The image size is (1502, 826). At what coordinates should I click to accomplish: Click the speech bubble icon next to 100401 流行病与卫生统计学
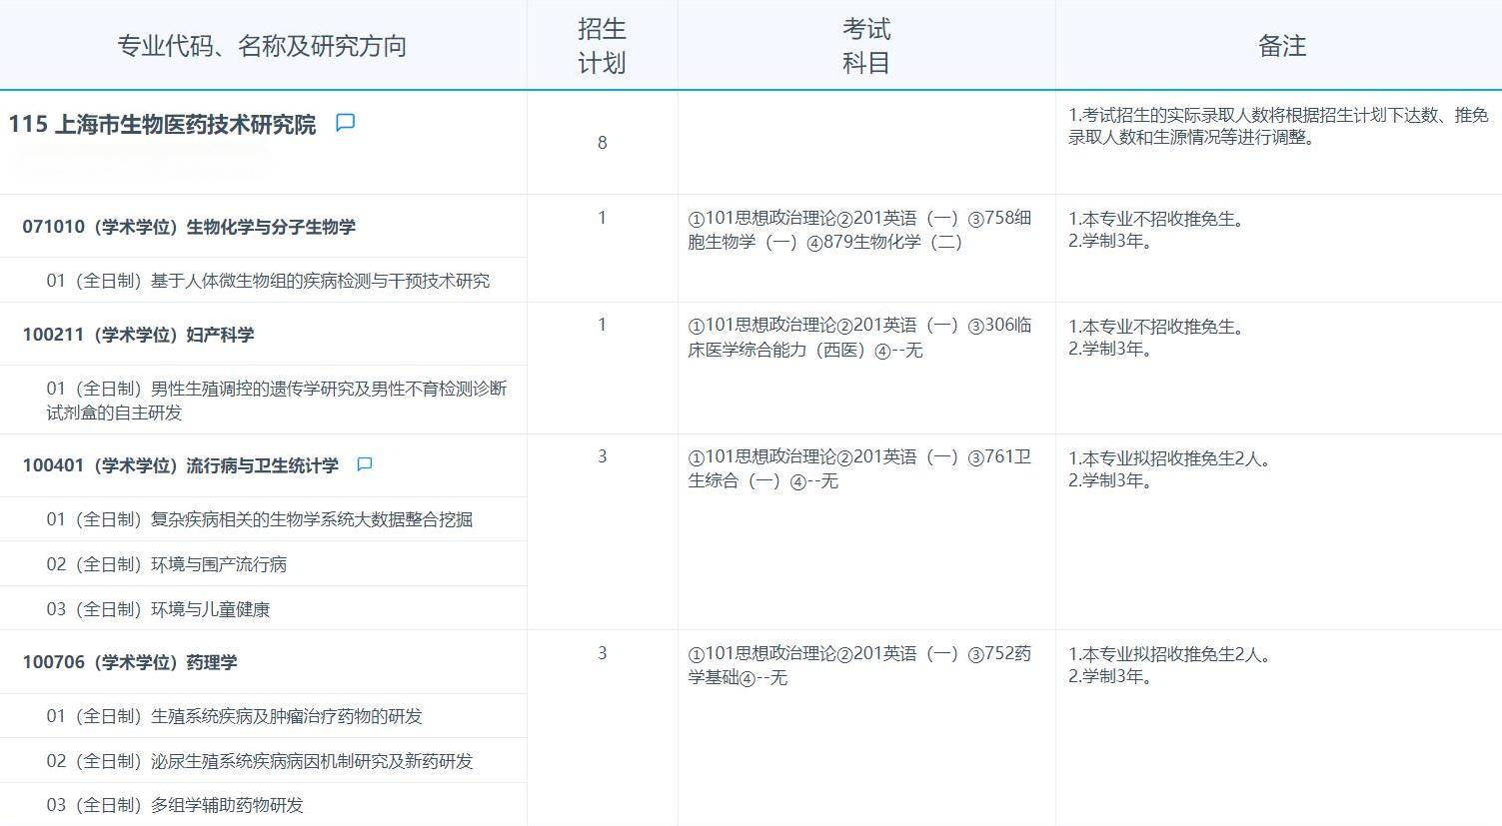(364, 464)
